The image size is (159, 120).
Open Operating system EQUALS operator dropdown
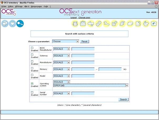62,82
